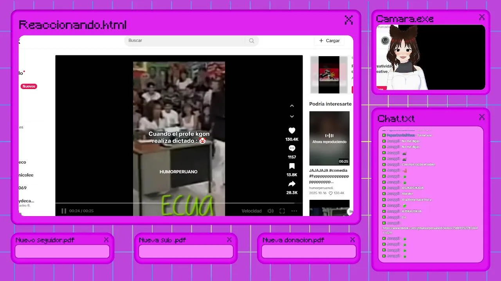This screenshot has width=501, height=281.
Task: Open the humorperuano6 author link
Action: coord(321,188)
